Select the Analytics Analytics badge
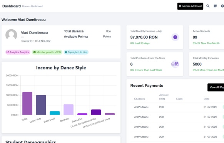The height and width of the screenshot is (143, 224). coord(18,52)
